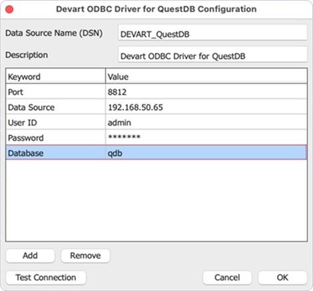This screenshot has width=313, height=291.
Task: Select the Keyword column header
Action: [x=55, y=76]
